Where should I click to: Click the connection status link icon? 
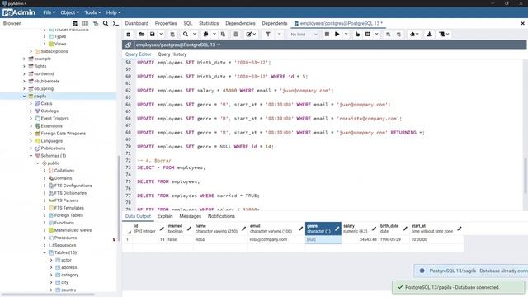point(129,45)
